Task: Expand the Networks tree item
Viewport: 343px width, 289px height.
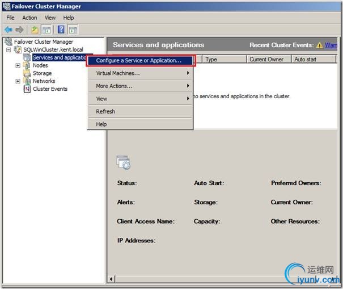Action: coord(18,81)
